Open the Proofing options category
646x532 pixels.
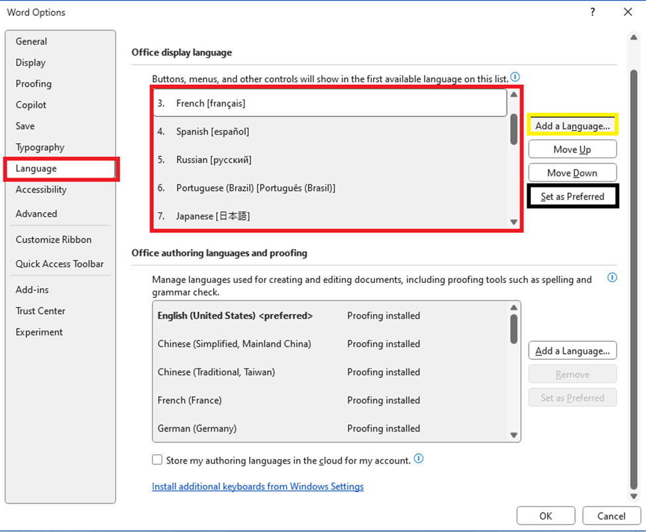[x=60, y=83]
